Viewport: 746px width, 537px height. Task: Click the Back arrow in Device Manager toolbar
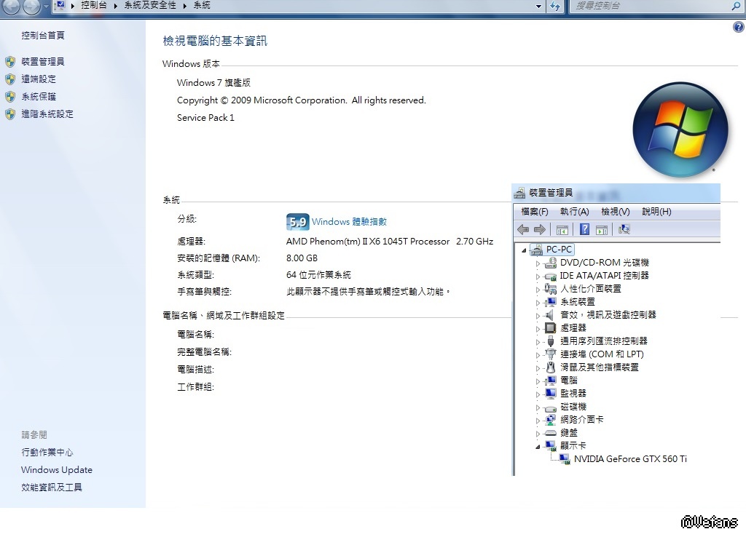(x=523, y=230)
